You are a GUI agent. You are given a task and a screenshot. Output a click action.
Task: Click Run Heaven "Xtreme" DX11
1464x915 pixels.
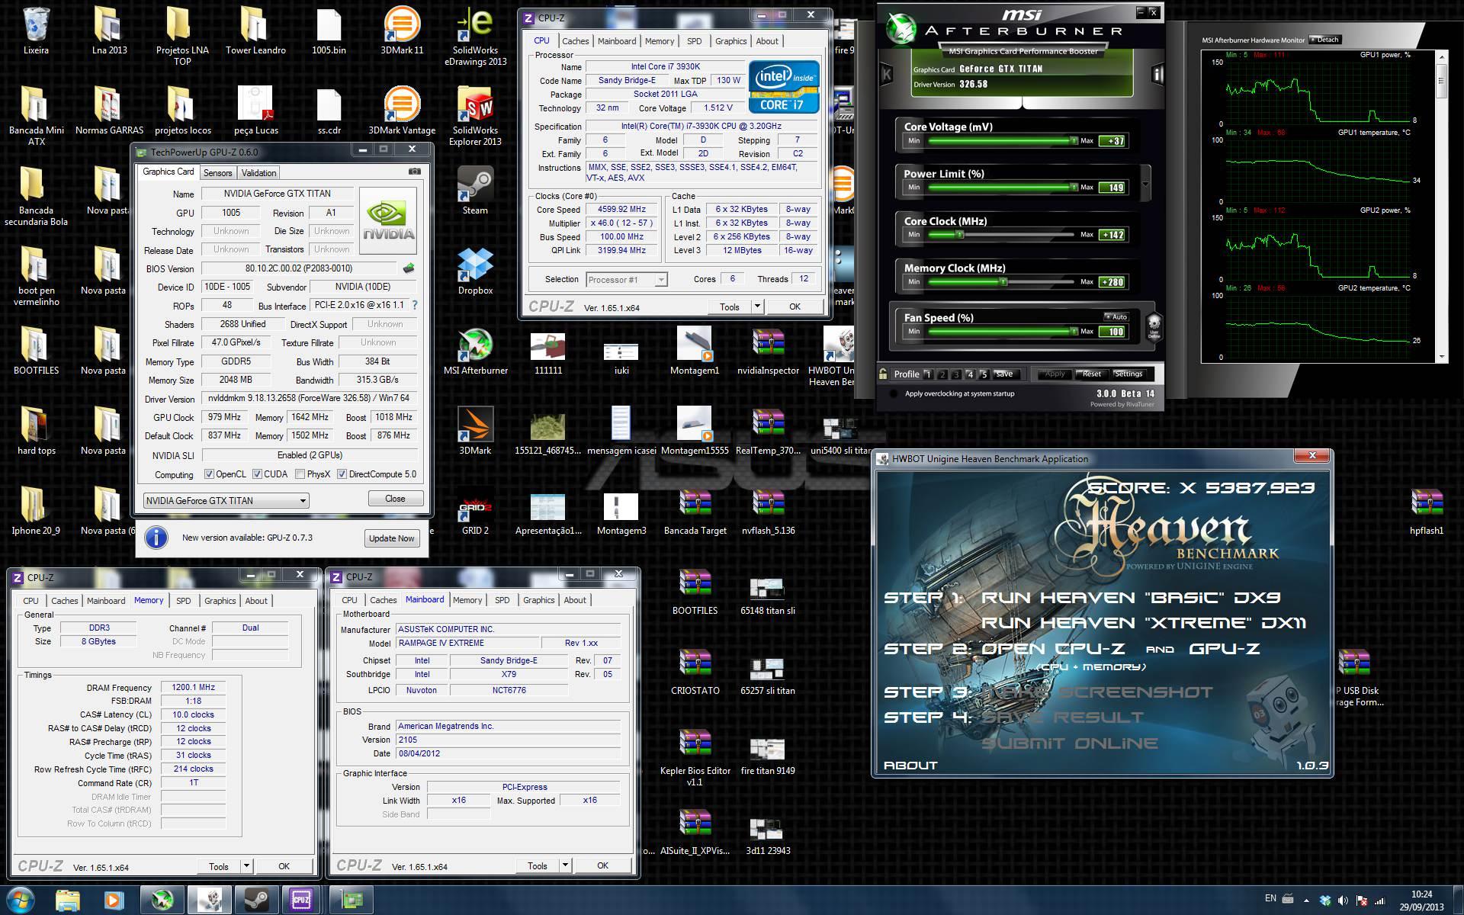1143,623
